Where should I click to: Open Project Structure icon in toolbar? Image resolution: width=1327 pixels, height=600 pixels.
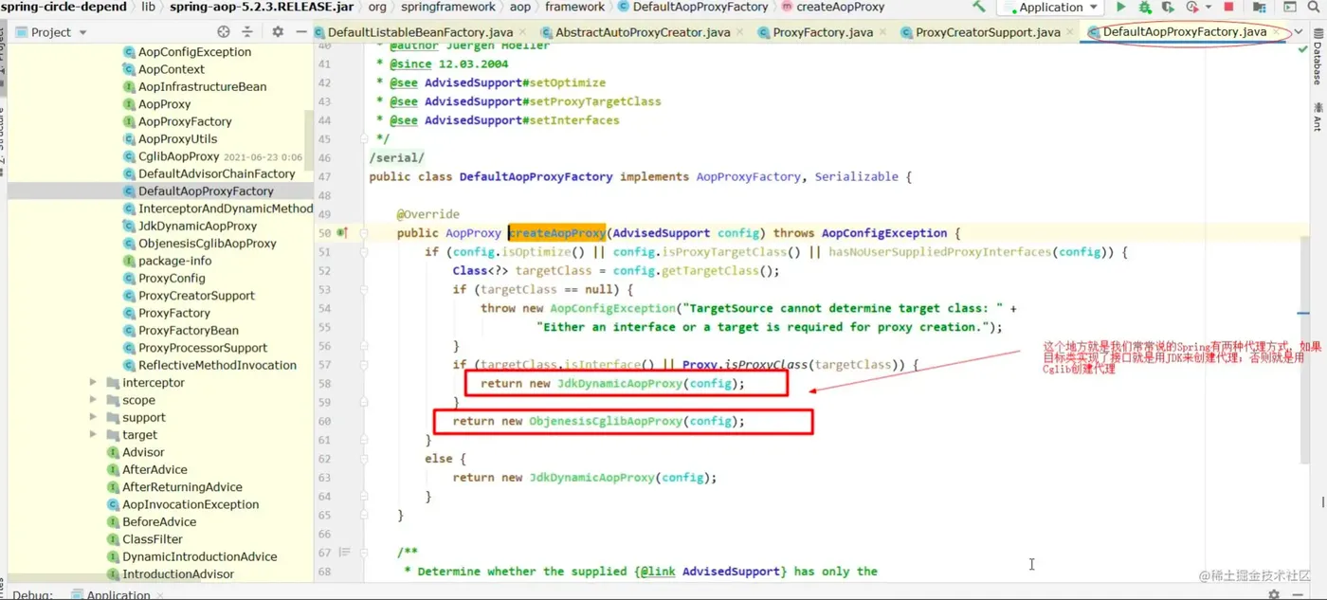1259,7
